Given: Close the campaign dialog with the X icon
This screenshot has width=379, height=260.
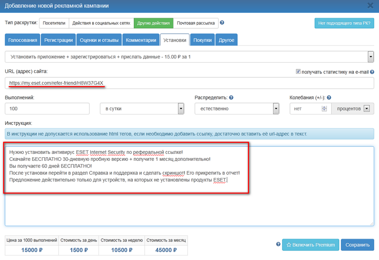Looking at the screenshot, I should point(370,6).
